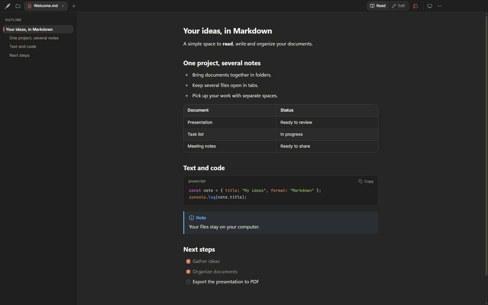
Task: Click the 'Text and code' document heading
Action: click(x=204, y=168)
